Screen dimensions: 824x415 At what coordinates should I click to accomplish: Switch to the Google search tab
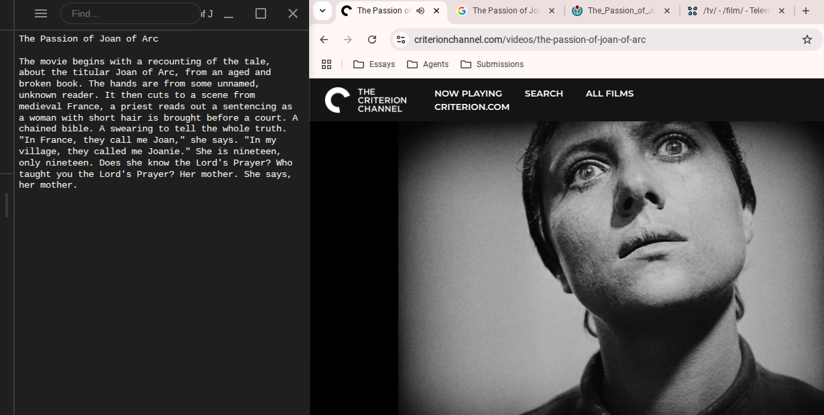(x=499, y=11)
